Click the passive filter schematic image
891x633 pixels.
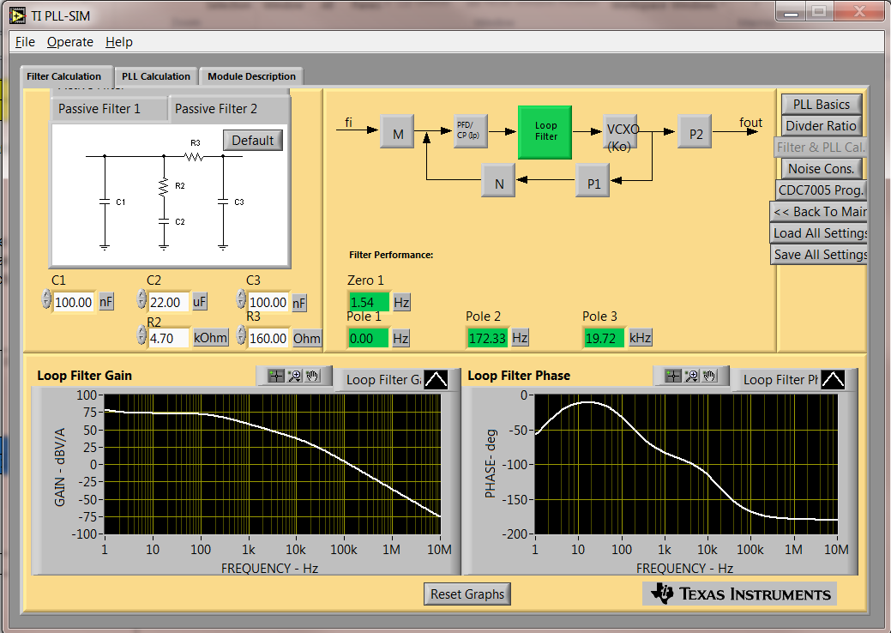pyautogui.click(x=169, y=195)
